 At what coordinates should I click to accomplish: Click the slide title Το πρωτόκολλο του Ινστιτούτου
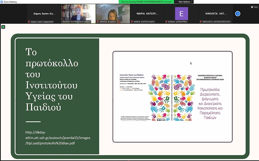click(52, 79)
